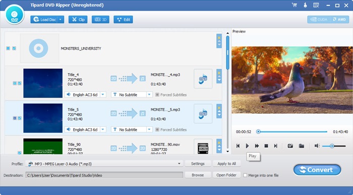
Task: Click the title list scrollbar down arrow
Action: 227,151
